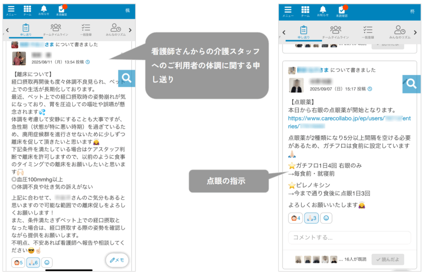Click search magnifier on left phone screen
The image size is (425, 277).
click(127, 78)
